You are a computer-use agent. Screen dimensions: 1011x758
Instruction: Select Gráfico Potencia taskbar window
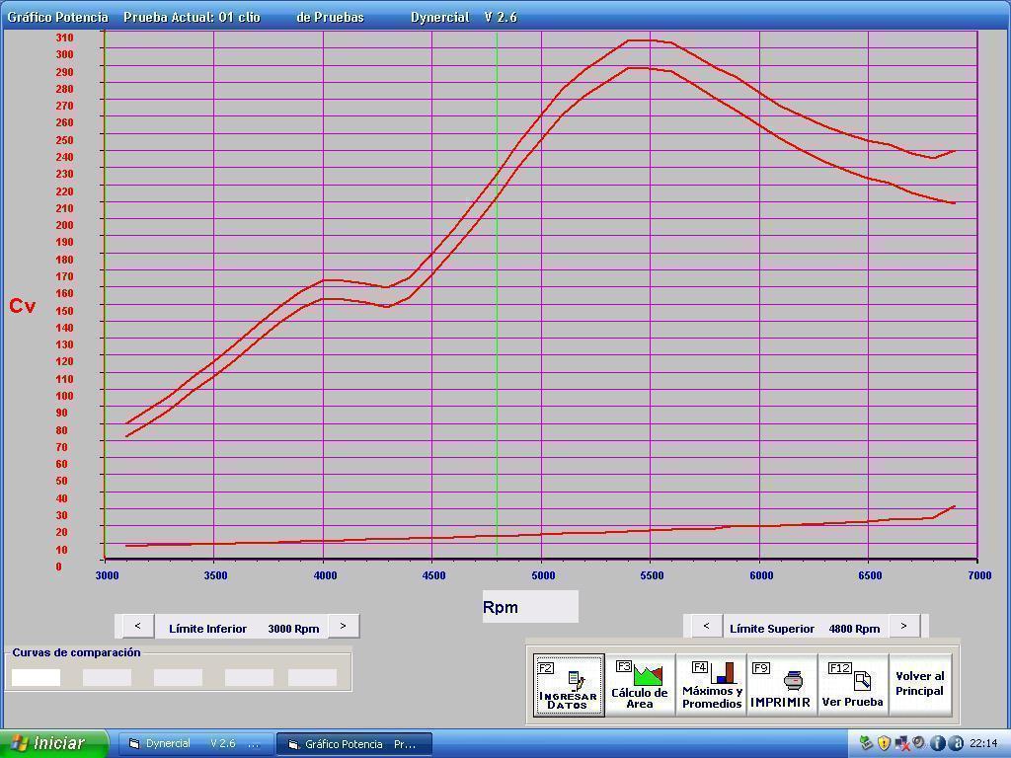[x=353, y=744]
